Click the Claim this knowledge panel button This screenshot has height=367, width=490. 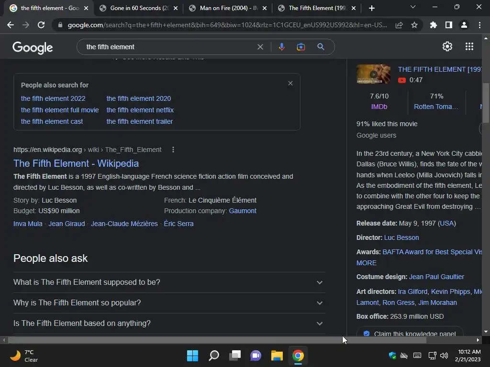click(410, 333)
